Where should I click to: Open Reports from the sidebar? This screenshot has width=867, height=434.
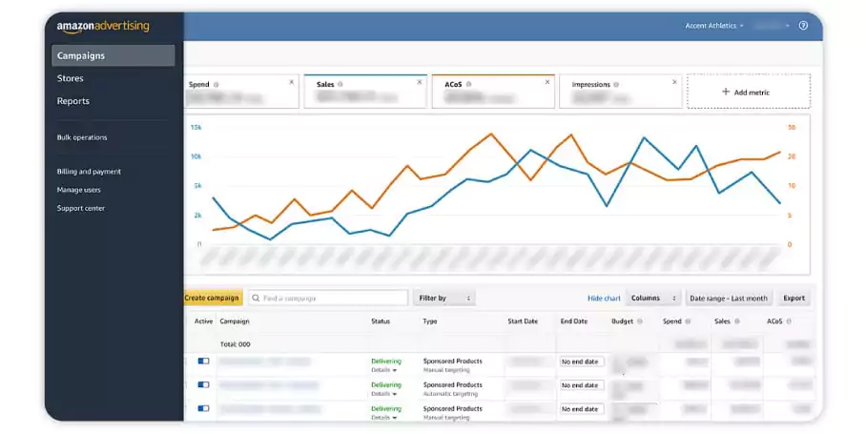(x=73, y=101)
